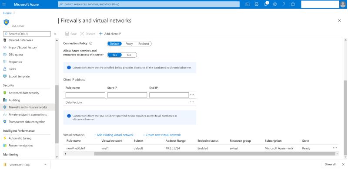Viewport: 348px width, 169px height.
Task: Set Allow Azure services to No
Action: (x=129, y=55)
